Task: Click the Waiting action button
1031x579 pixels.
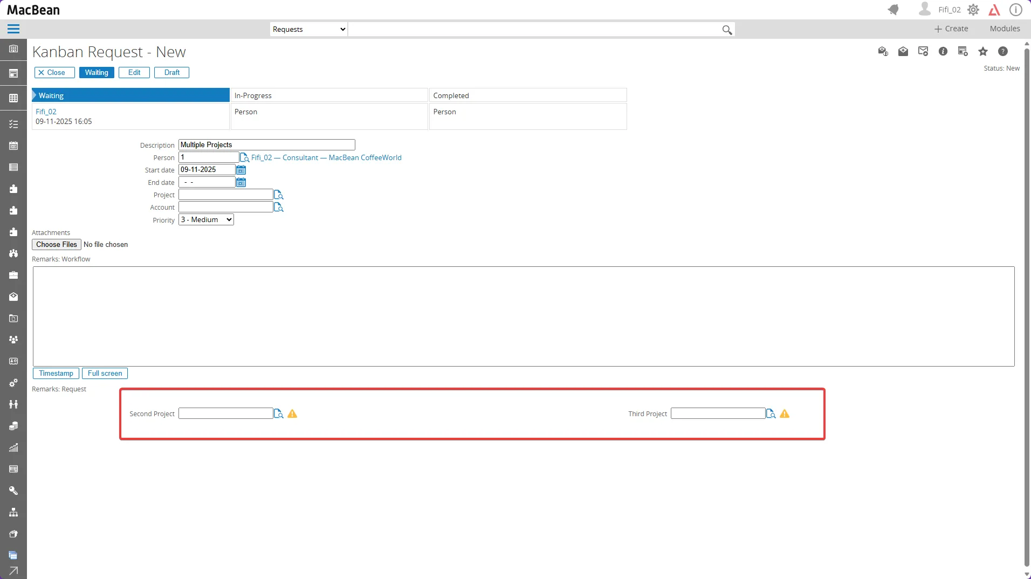Action: pos(97,73)
